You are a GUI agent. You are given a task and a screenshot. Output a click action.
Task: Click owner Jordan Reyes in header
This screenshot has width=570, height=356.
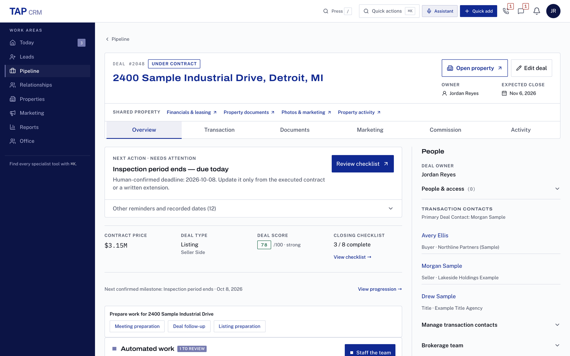(464, 93)
